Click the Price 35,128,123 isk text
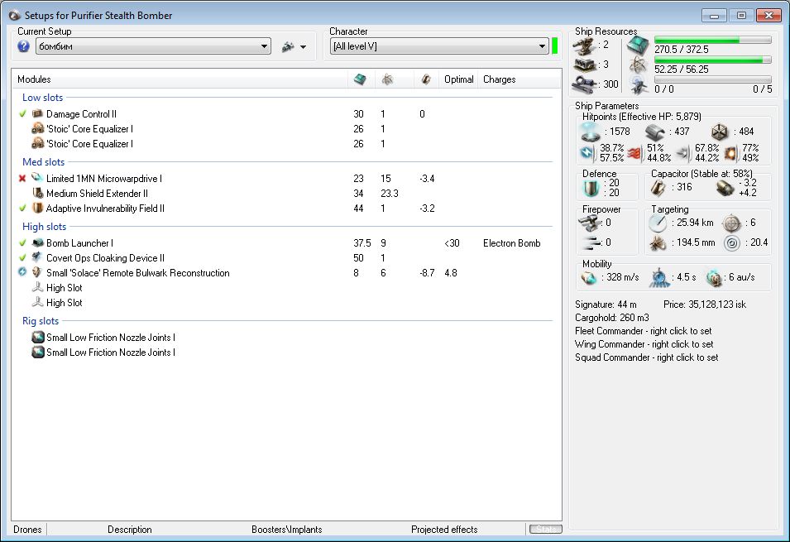 705,305
